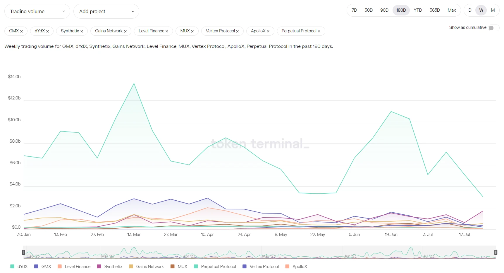
Task: Select the 30D time range
Action: coord(369,10)
